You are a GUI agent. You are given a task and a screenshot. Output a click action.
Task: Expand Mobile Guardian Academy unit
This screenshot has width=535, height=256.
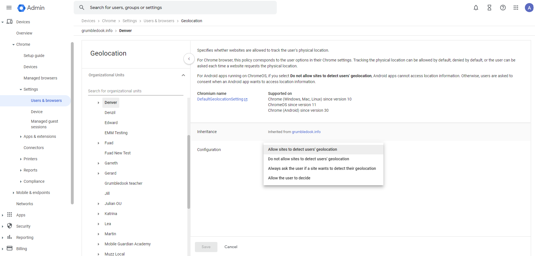(98, 244)
